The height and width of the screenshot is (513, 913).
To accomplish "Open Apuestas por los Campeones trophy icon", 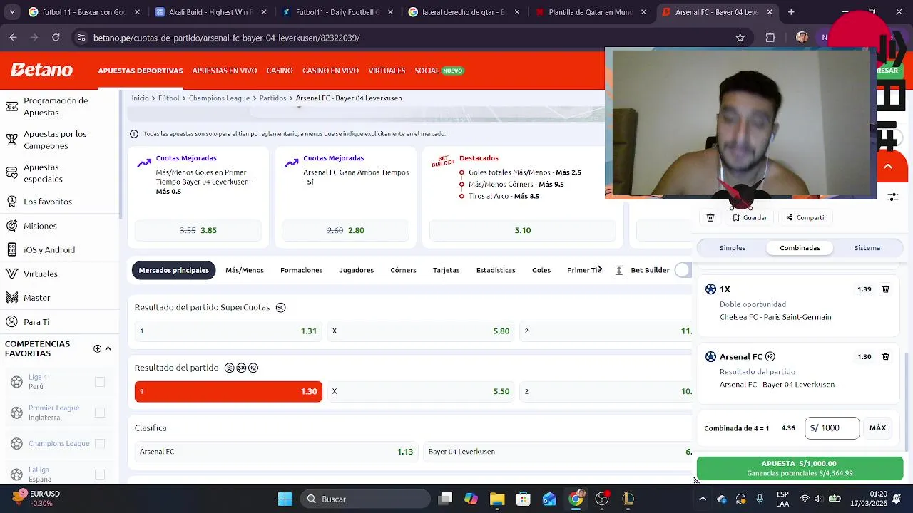I will [x=11, y=140].
